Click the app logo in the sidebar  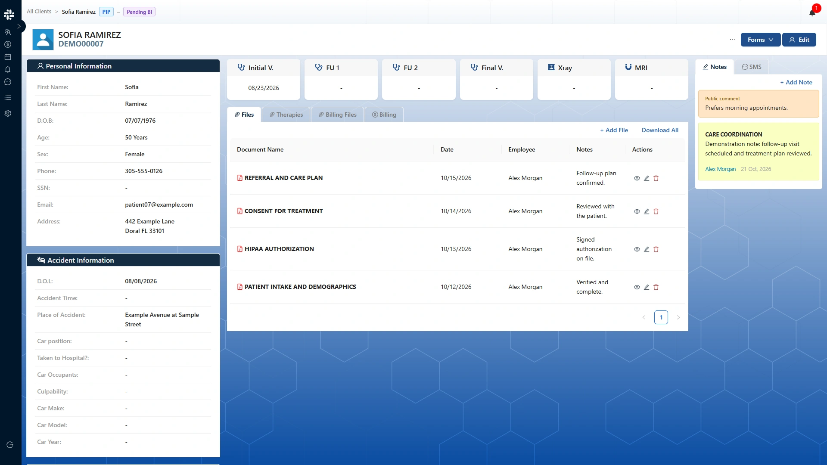[x=9, y=15]
